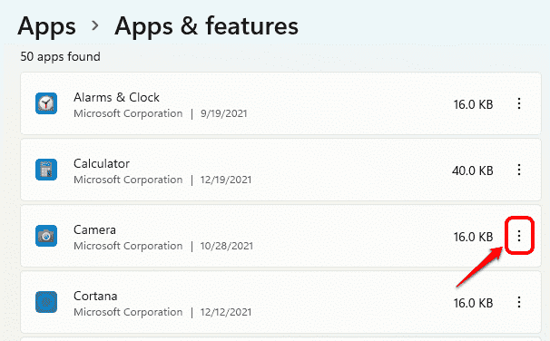Click the Alarms & Clock date 9/19/2021
Viewport: 550px width, 341px height.
point(224,113)
